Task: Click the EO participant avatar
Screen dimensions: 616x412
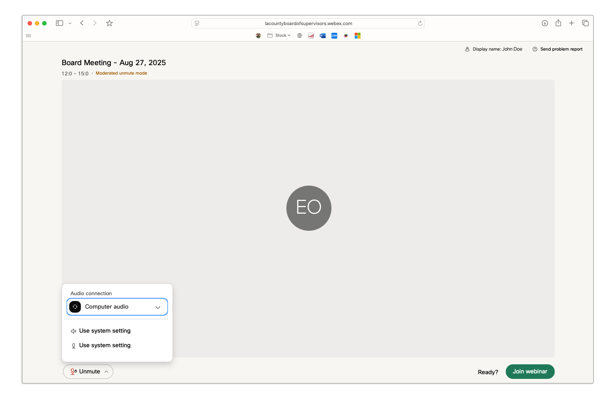Action: point(309,208)
